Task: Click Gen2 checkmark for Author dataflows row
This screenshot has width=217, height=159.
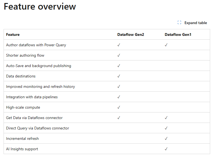Action: 119,45
